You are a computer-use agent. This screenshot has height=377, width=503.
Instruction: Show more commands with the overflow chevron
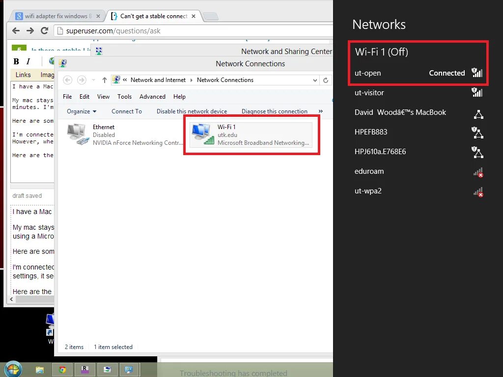[x=320, y=111]
